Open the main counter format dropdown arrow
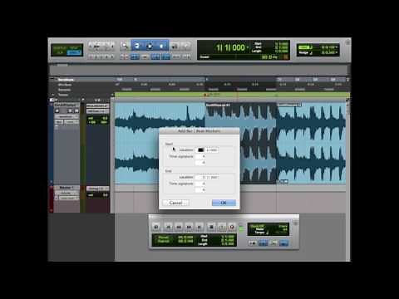Viewport: 399px width, 299px height. click(x=248, y=47)
